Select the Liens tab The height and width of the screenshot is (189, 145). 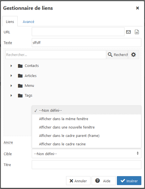coord(10,22)
